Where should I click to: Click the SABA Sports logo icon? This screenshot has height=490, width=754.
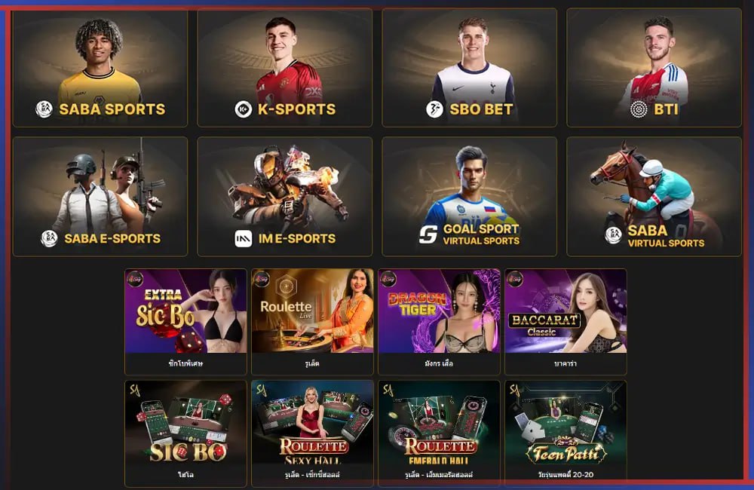coord(44,109)
